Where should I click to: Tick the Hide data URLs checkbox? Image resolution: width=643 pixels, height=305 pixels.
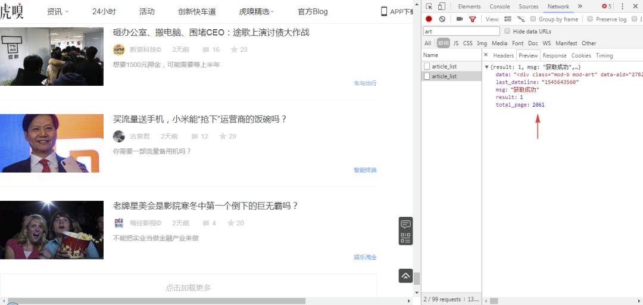tap(507, 31)
